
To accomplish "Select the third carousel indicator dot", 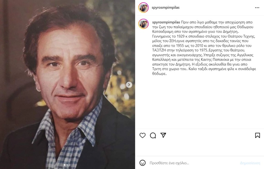I will [70, 165].
